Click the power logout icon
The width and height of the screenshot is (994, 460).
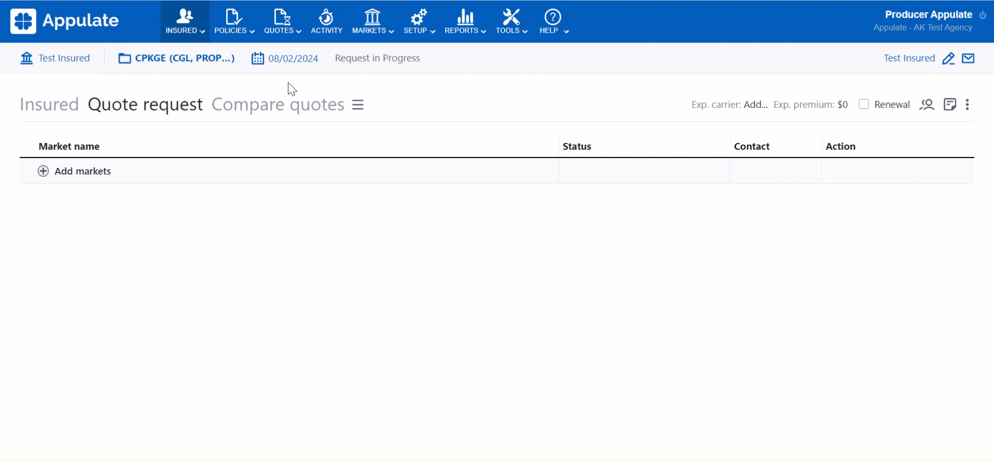tap(983, 15)
